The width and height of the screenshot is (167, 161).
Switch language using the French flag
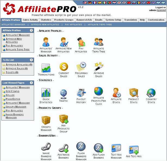[94, 2]
